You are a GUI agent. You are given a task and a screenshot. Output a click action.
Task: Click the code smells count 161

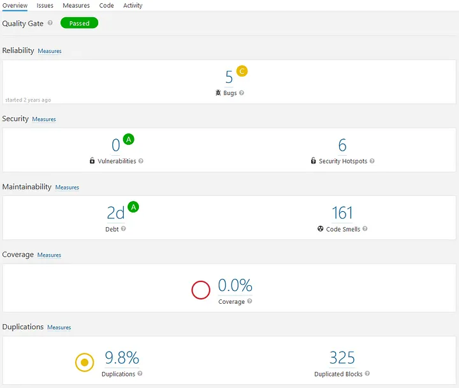(x=342, y=213)
